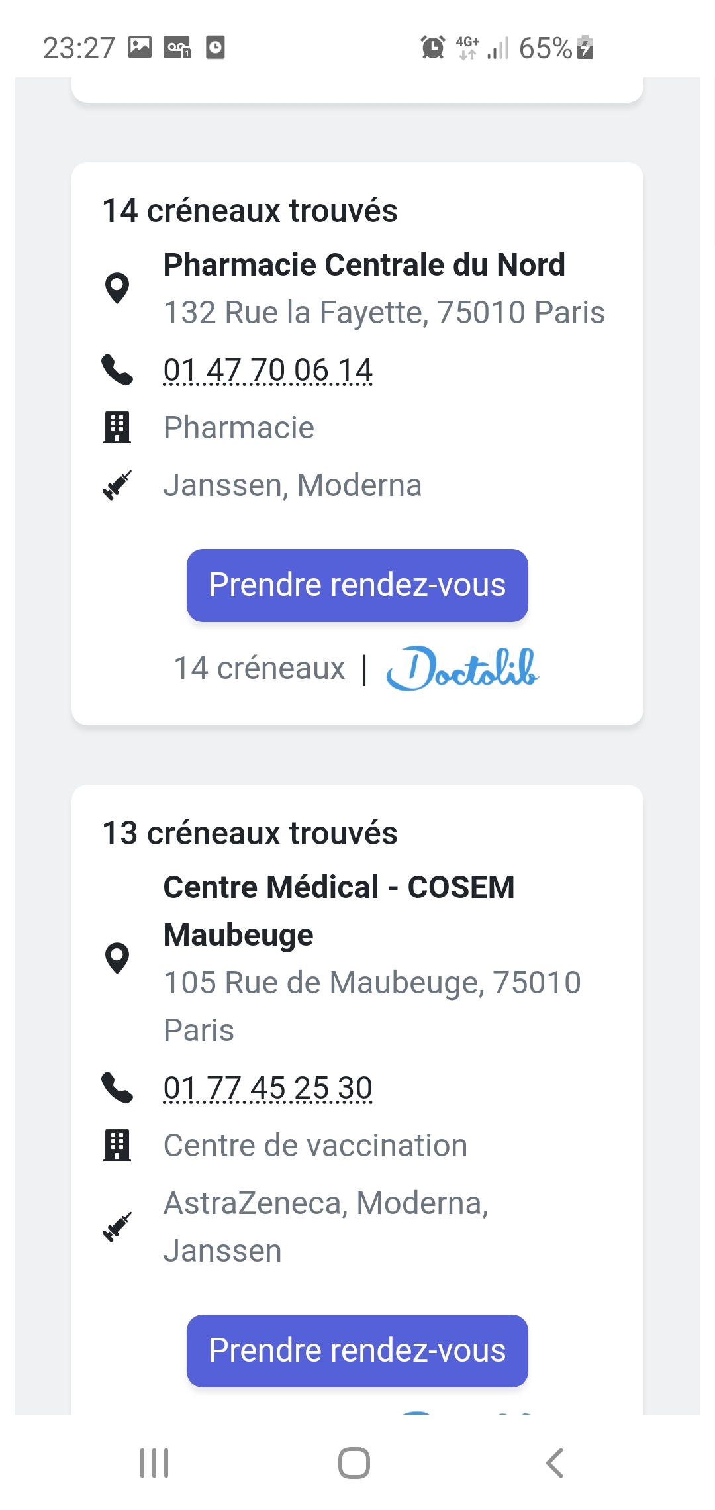The height and width of the screenshot is (1510, 715).
Task: Tap location pin beside Pharmacie Centrale du Nord
Action: 117,288
